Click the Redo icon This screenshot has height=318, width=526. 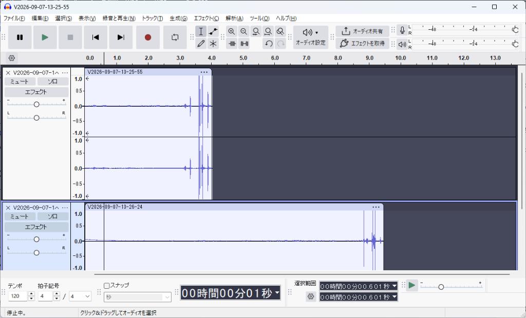pos(281,44)
